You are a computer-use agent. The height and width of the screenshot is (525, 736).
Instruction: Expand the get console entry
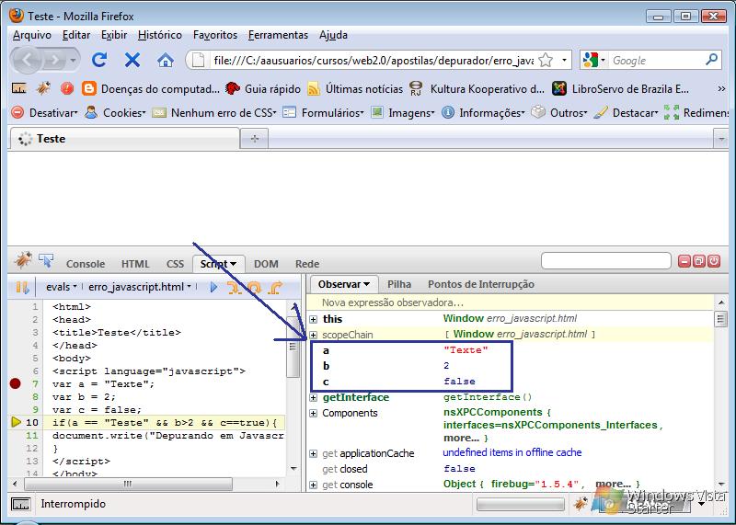click(x=314, y=485)
